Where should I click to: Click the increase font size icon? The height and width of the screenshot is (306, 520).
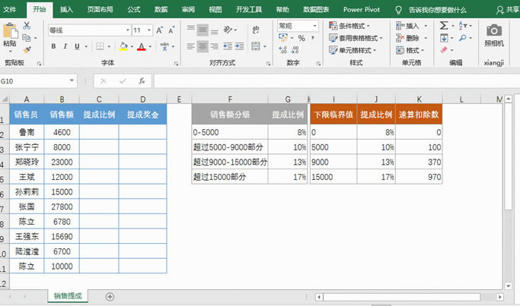click(x=161, y=30)
